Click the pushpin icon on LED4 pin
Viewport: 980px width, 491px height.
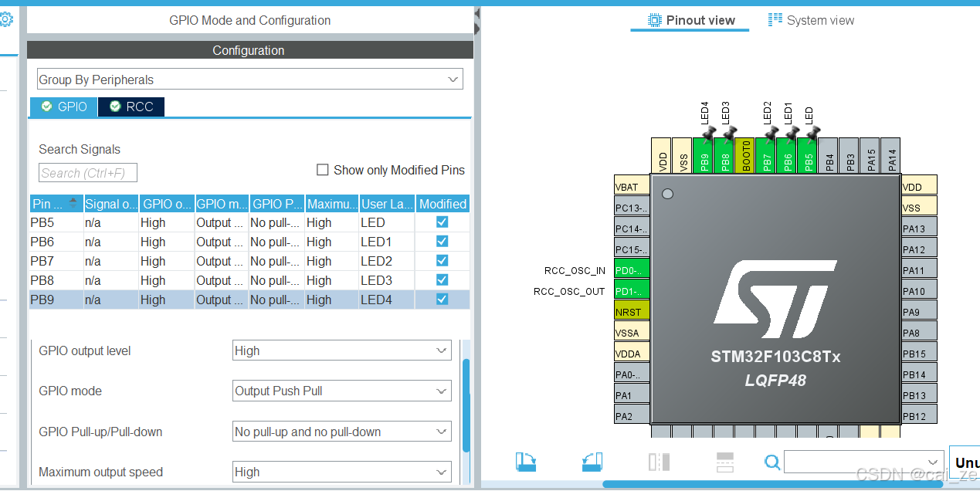(708, 133)
